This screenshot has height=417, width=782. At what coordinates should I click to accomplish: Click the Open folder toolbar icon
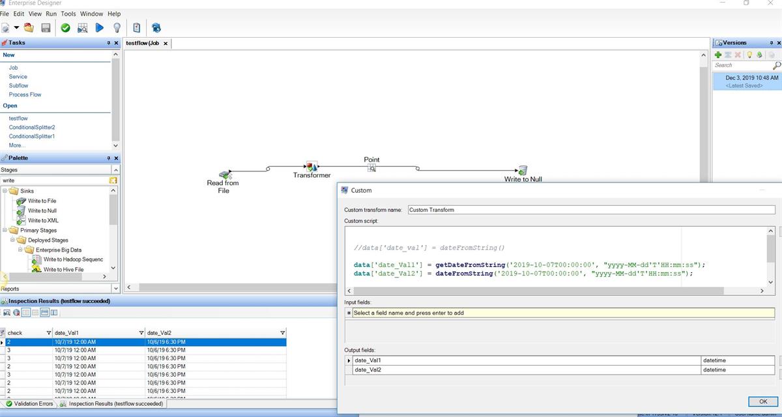pos(29,27)
